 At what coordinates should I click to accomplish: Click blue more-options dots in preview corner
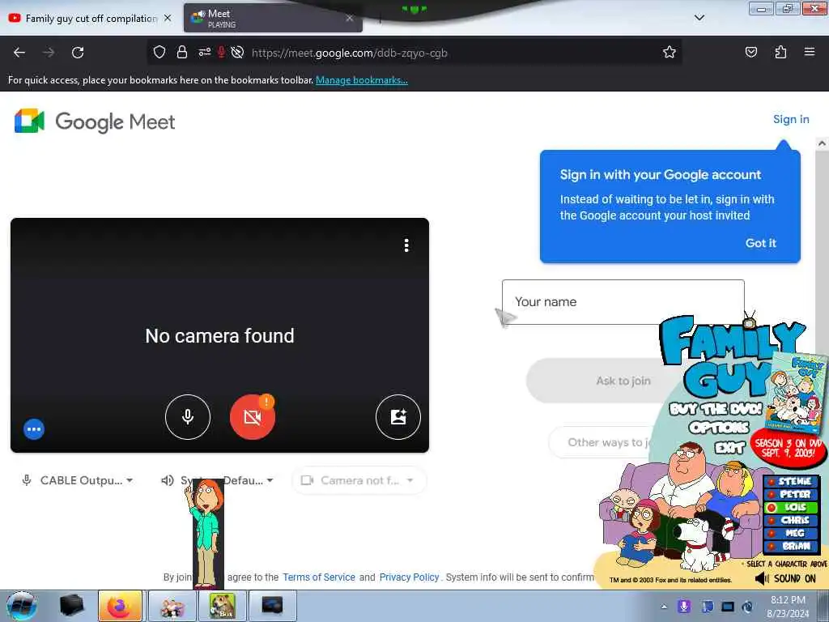click(34, 429)
